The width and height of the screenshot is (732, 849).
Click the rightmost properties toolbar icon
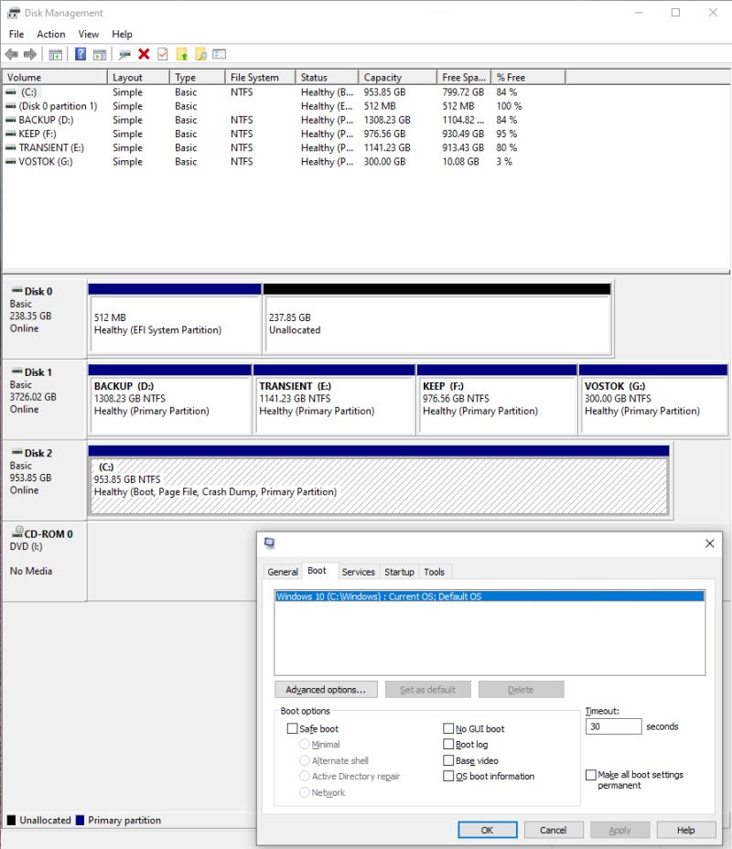219,53
